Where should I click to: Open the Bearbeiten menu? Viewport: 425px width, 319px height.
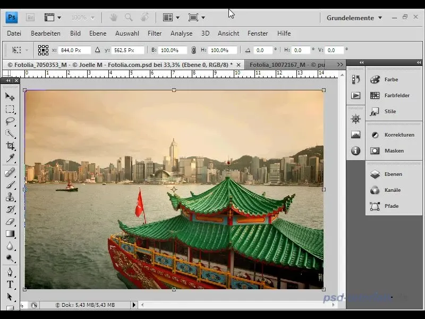[46, 33]
